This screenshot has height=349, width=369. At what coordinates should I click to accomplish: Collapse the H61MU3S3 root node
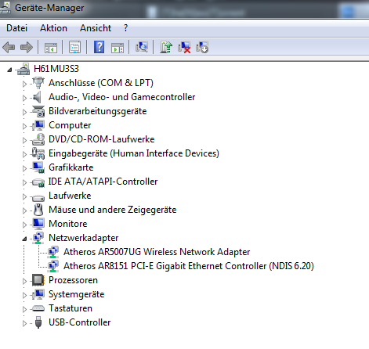(9, 70)
